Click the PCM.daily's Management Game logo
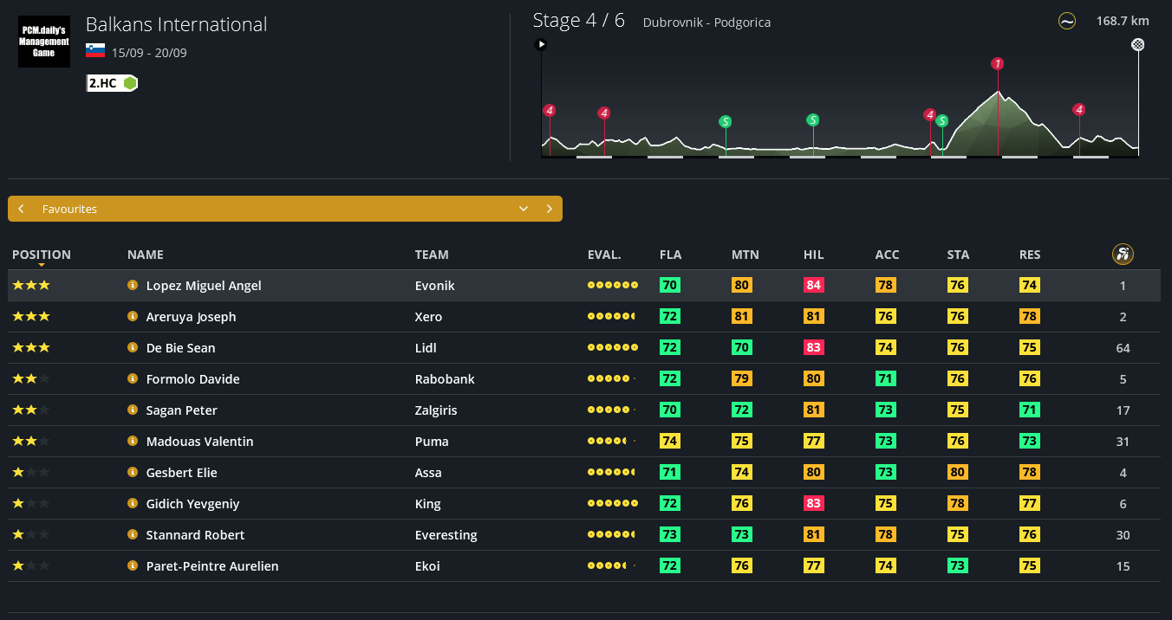The image size is (1172, 620). (x=44, y=42)
